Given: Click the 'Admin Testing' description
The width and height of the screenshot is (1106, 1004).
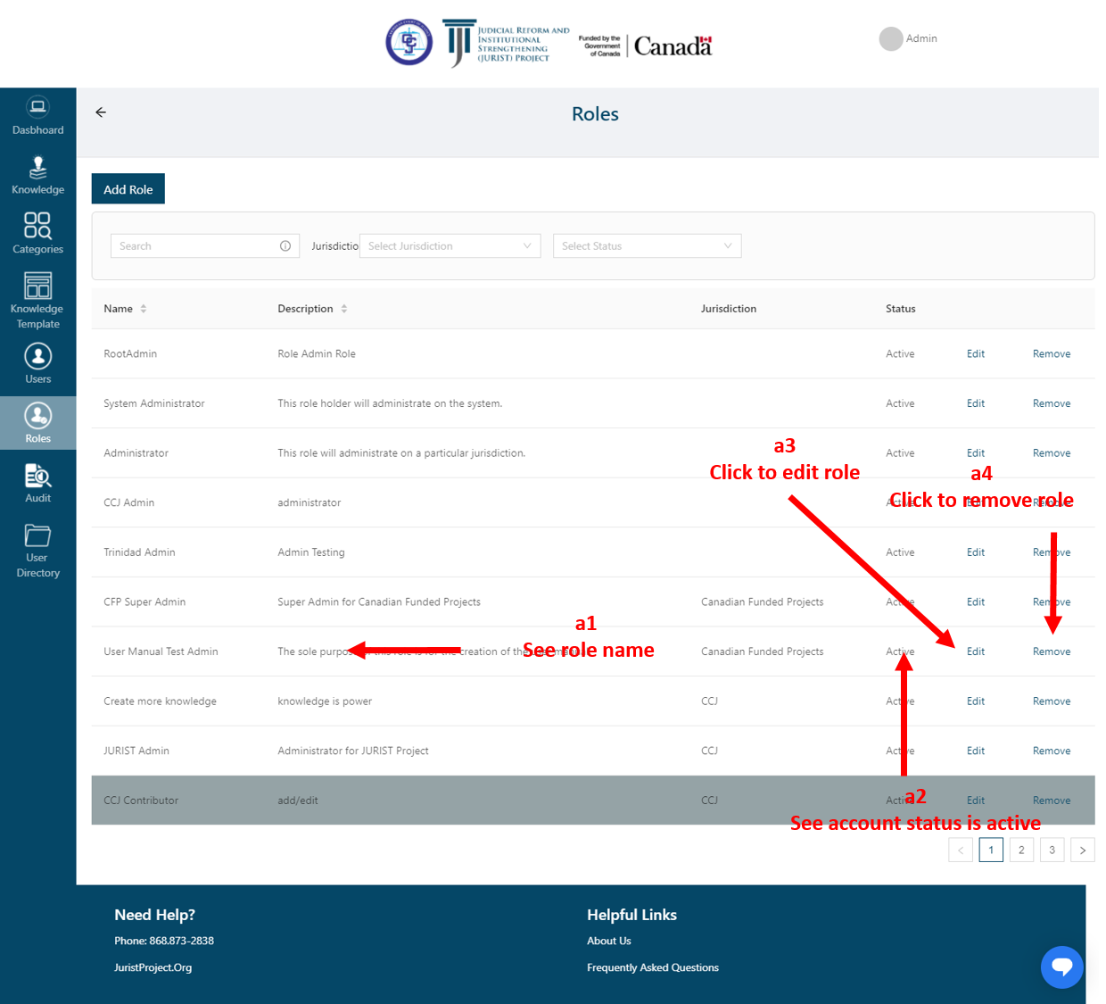Looking at the screenshot, I should pyautogui.click(x=311, y=552).
